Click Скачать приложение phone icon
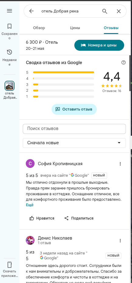 tap(9, 265)
